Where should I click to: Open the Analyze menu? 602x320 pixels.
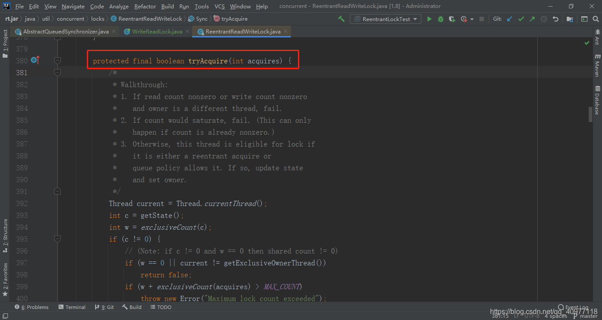119,6
